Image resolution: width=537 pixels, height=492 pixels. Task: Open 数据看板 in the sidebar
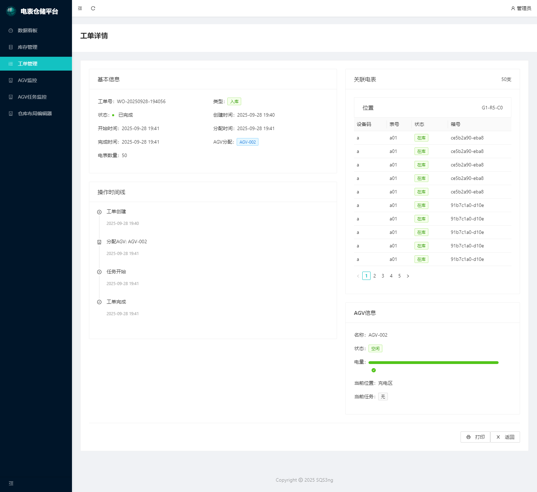pyautogui.click(x=28, y=30)
